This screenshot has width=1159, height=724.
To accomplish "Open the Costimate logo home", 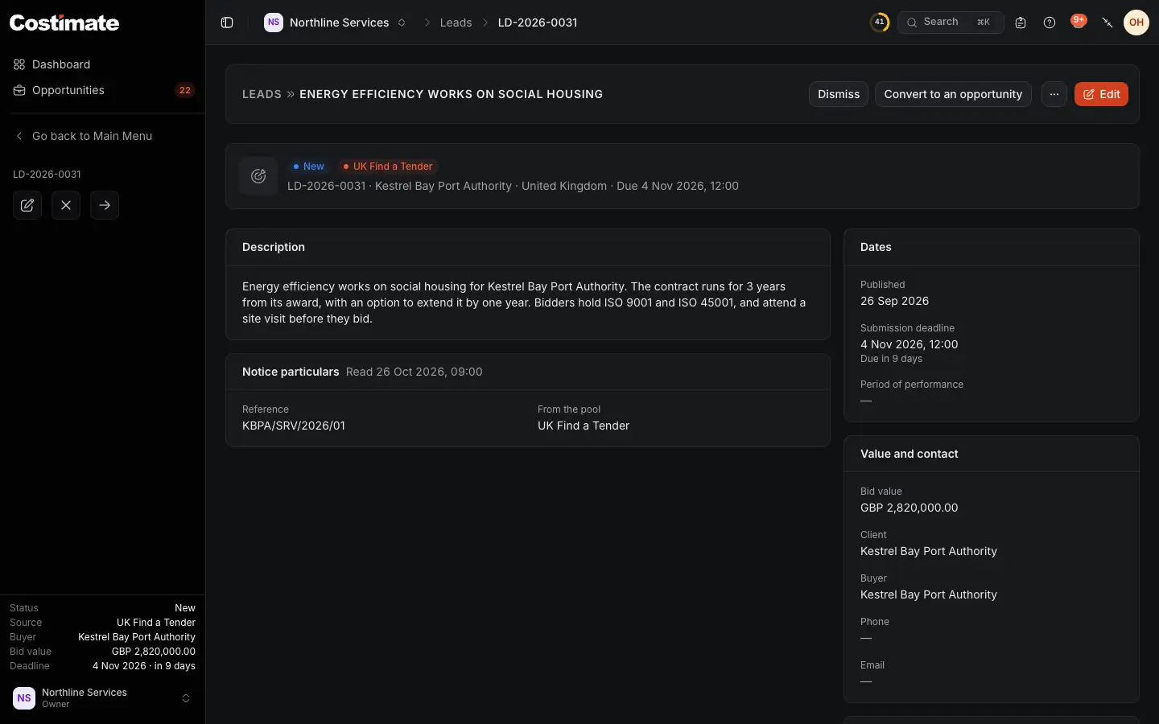I will point(64,23).
